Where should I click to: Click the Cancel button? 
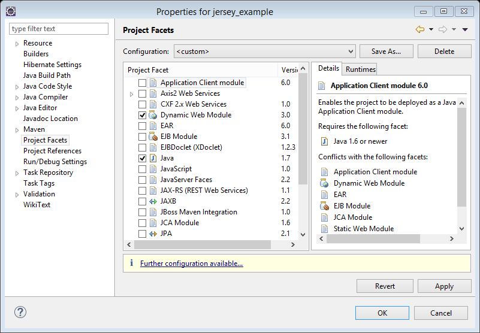tap(441, 313)
